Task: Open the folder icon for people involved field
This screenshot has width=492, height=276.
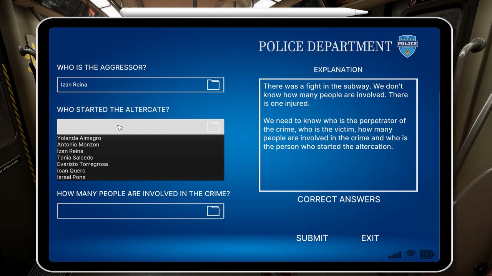Action: (213, 211)
